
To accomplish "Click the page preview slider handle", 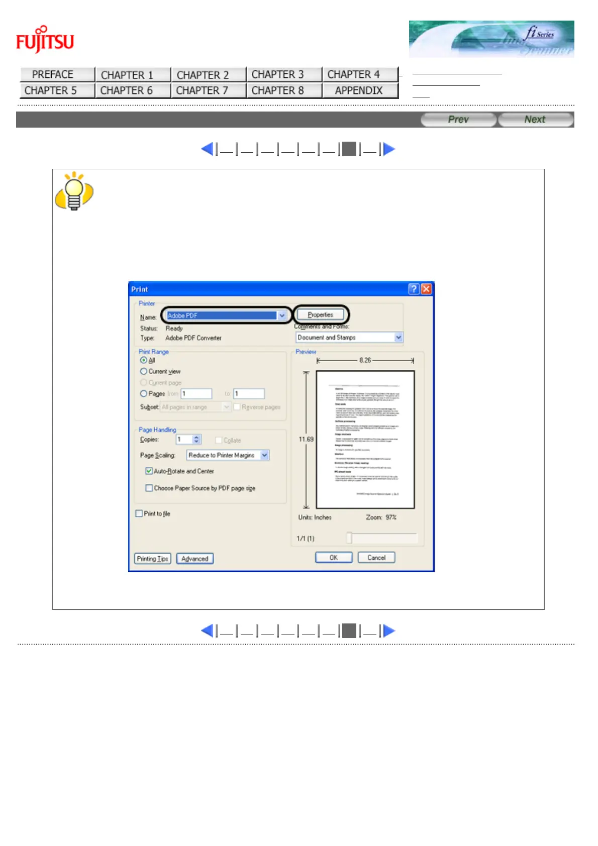I will [349, 538].
